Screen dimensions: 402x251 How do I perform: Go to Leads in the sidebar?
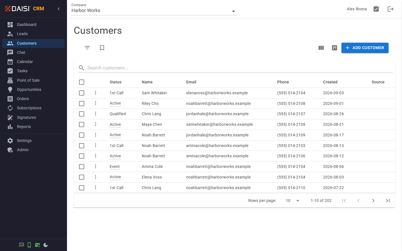click(x=33, y=34)
